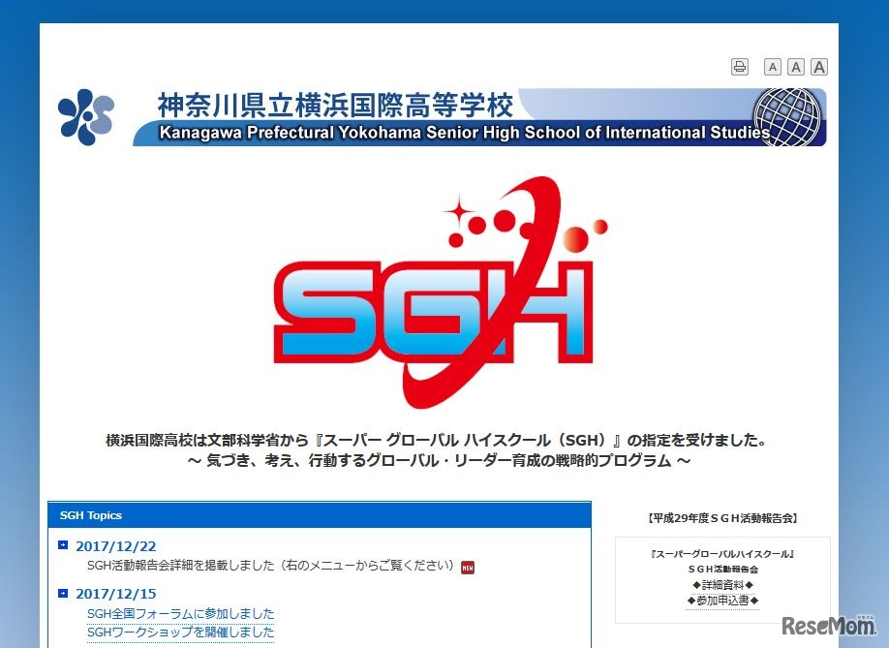Open the ◆参加申込書◆ application form link
Screen dimensions: 889x648
pos(723,600)
